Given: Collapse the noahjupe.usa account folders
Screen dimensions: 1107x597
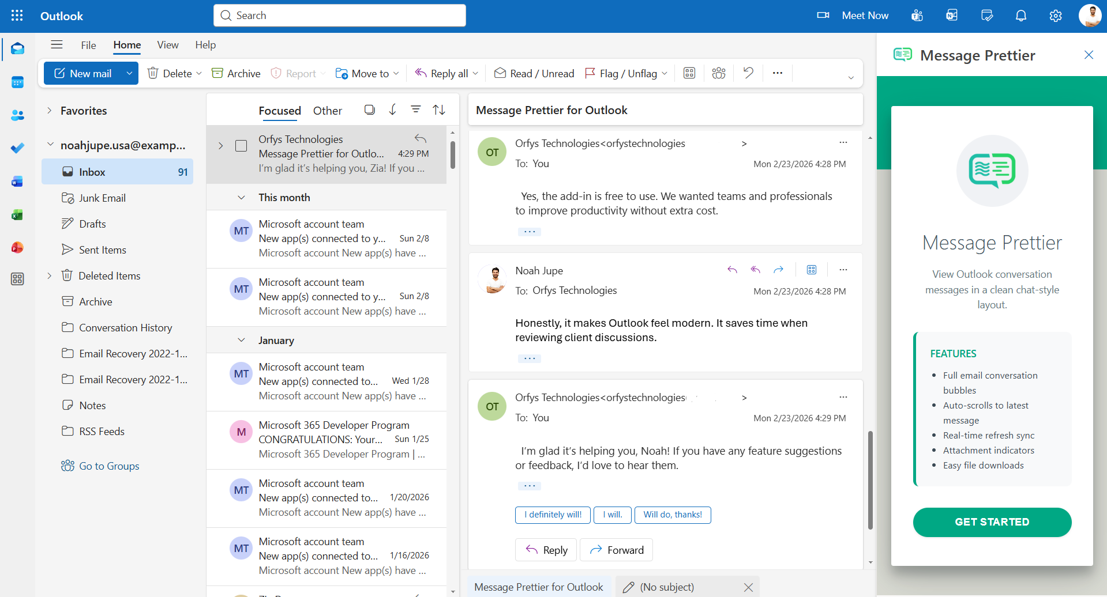Looking at the screenshot, I should [50, 145].
